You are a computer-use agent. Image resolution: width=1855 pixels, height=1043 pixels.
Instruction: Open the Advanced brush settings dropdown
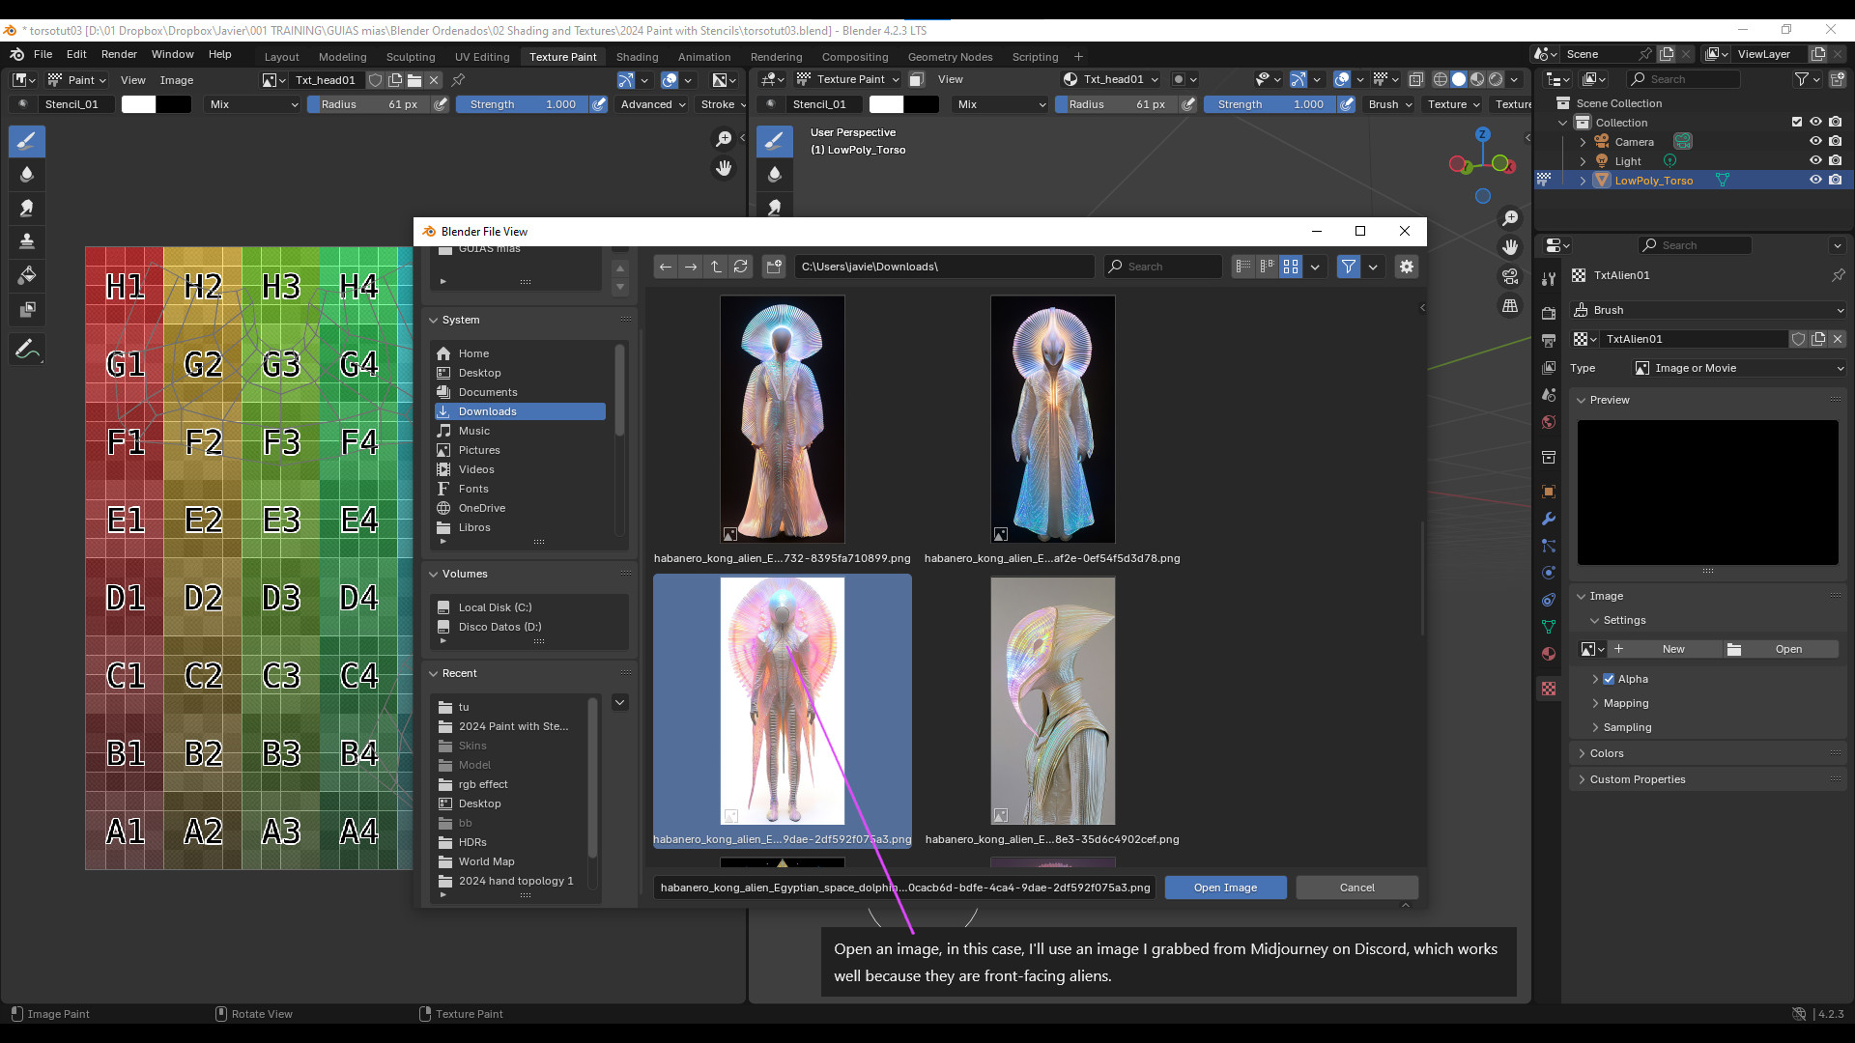(653, 104)
